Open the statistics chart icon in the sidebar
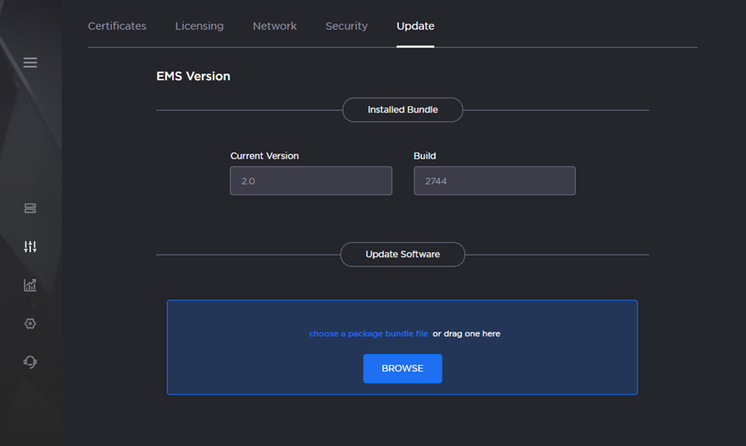 point(30,285)
